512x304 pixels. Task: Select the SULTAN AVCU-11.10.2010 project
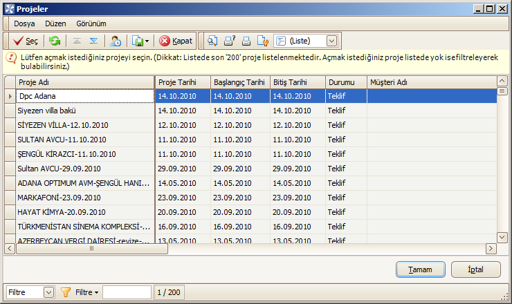85,140
